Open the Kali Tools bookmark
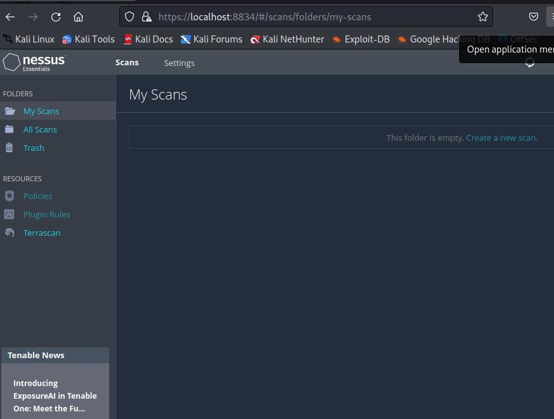Image resolution: width=554 pixels, height=419 pixels. [88, 39]
